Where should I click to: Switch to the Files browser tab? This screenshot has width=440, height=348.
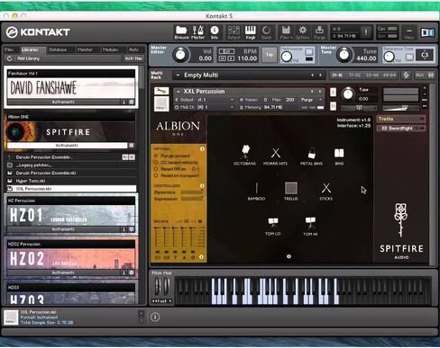click(x=9, y=49)
